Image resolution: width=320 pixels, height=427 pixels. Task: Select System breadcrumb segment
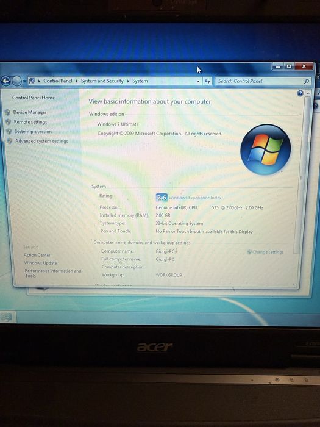[x=140, y=81]
